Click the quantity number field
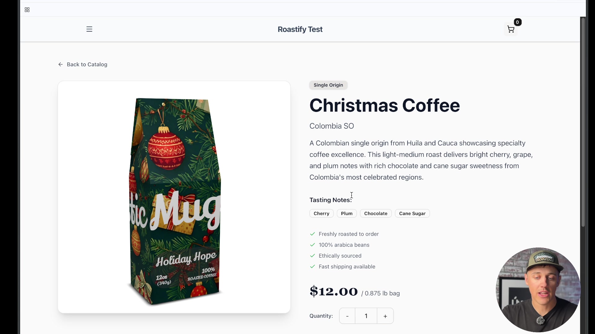 pyautogui.click(x=366, y=316)
